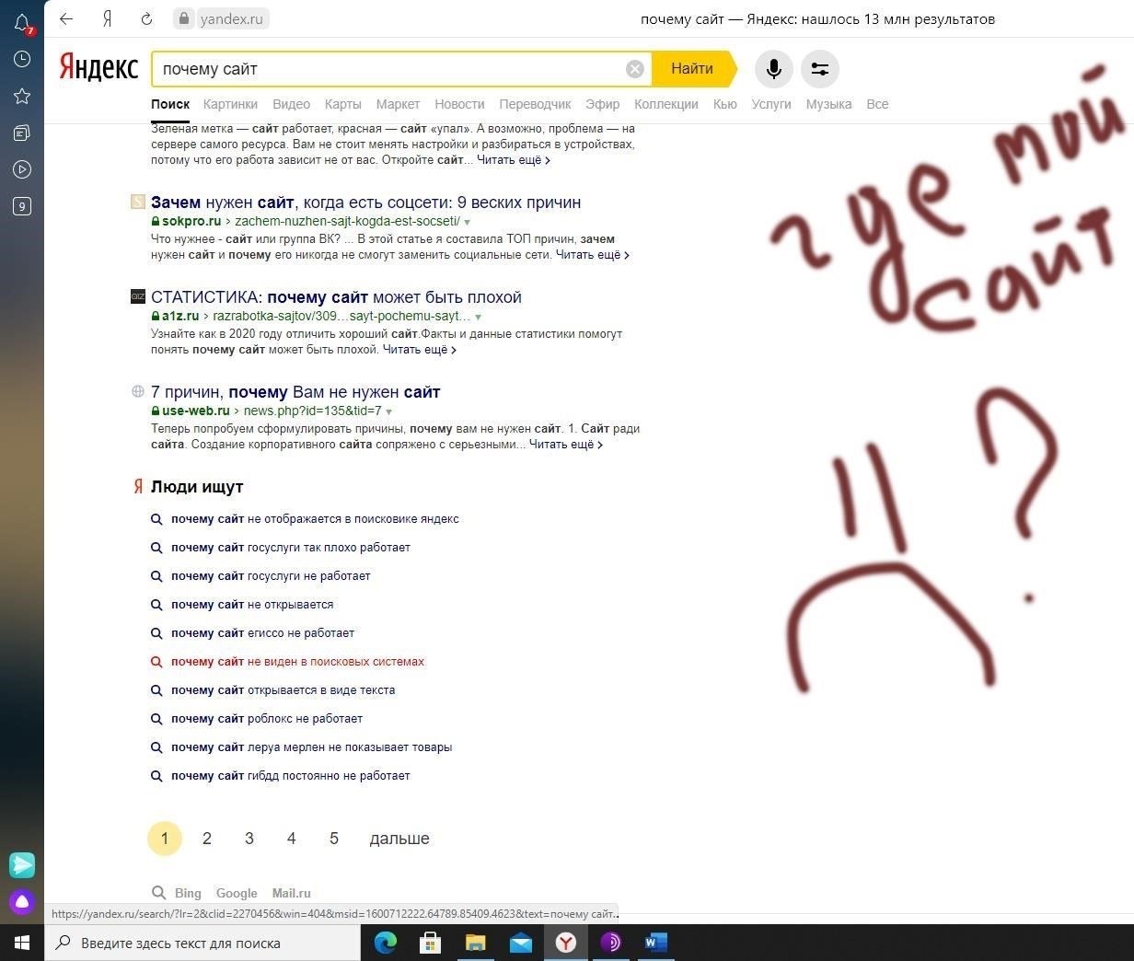The width and height of the screenshot is (1134, 961).
Task: Launch Alice assistant purple icon in sidebar
Action: click(22, 902)
